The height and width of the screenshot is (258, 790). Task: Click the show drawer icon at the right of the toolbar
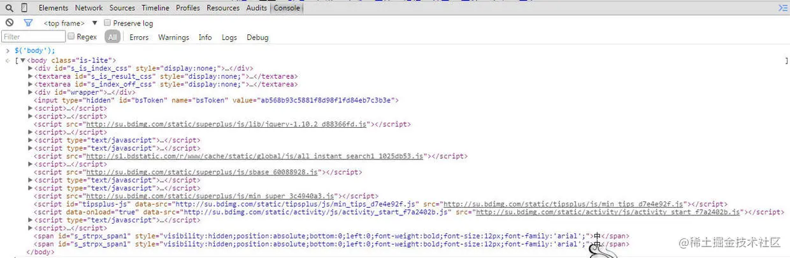(x=782, y=8)
